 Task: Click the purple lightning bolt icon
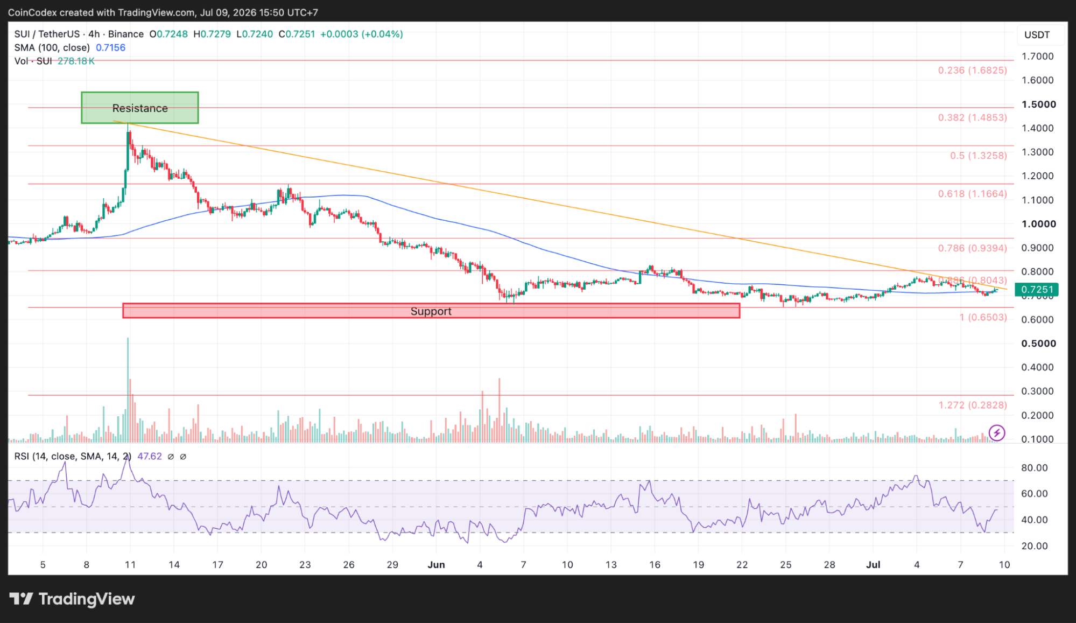click(996, 432)
